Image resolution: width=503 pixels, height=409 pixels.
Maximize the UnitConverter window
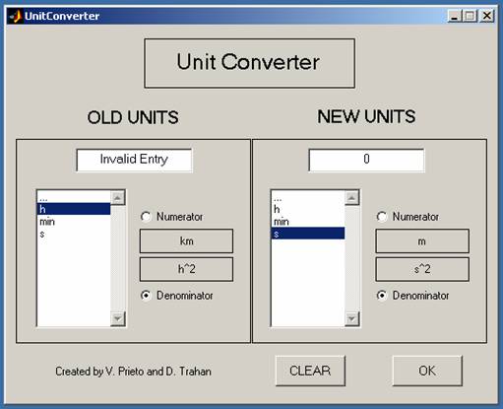470,16
